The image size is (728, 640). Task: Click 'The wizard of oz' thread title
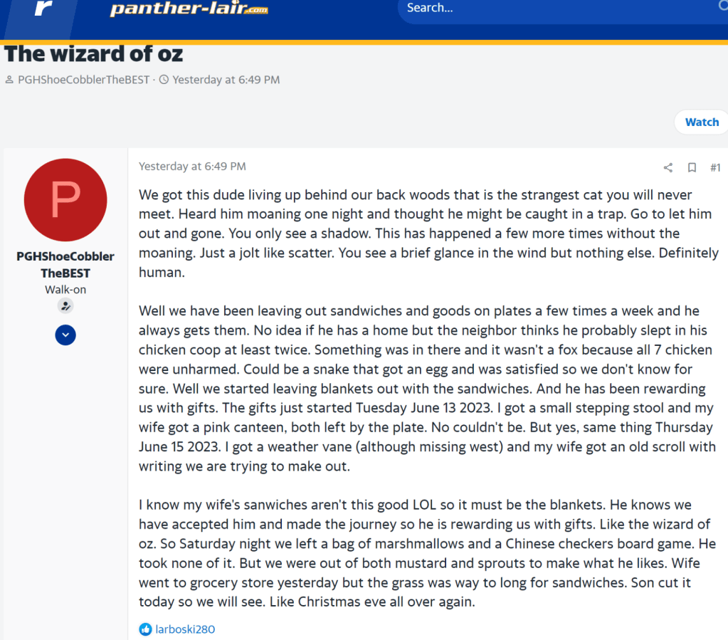(94, 54)
